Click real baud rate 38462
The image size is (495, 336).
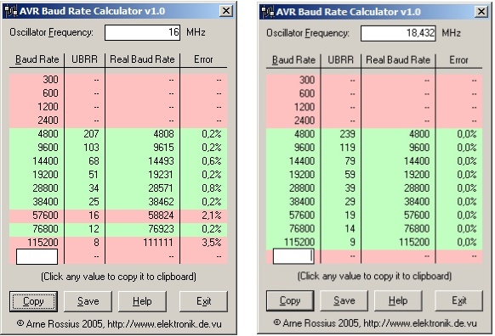pos(161,202)
